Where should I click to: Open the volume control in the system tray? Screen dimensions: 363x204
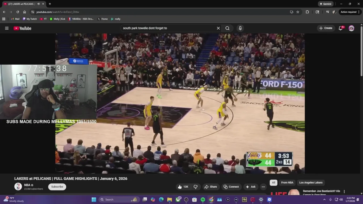click(x=341, y=199)
